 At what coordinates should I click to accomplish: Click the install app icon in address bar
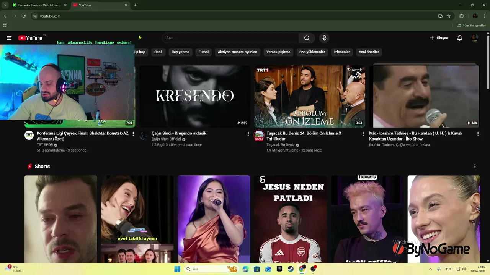pyautogui.click(x=440, y=16)
